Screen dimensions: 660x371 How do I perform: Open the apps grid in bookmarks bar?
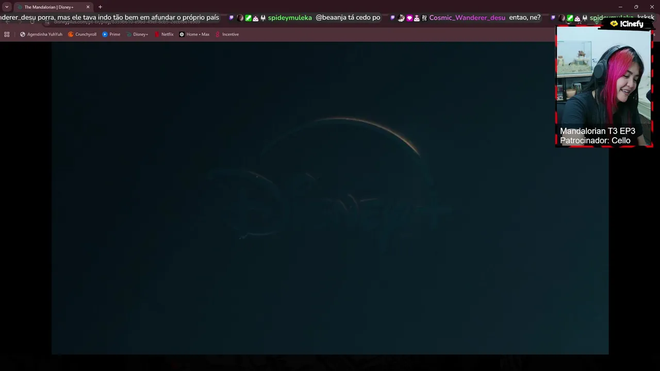click(7, 34)
